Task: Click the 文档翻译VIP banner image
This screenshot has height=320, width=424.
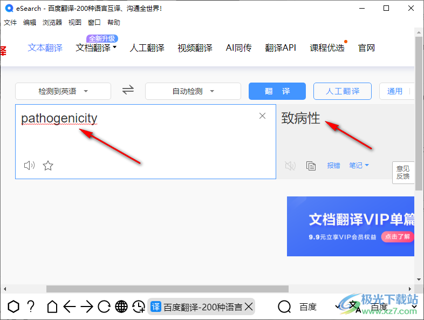Action: (x=351, y=227)
